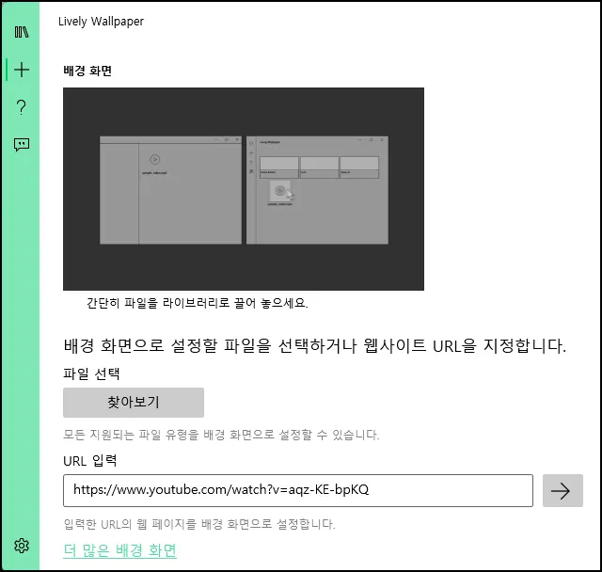This screenshot has height=572, width=602.
Task: Open the Settings gear icon
Action: [22, 546]
